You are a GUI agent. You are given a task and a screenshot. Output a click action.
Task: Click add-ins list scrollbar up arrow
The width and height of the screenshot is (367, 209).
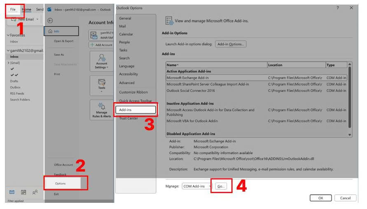coord(350,64)
